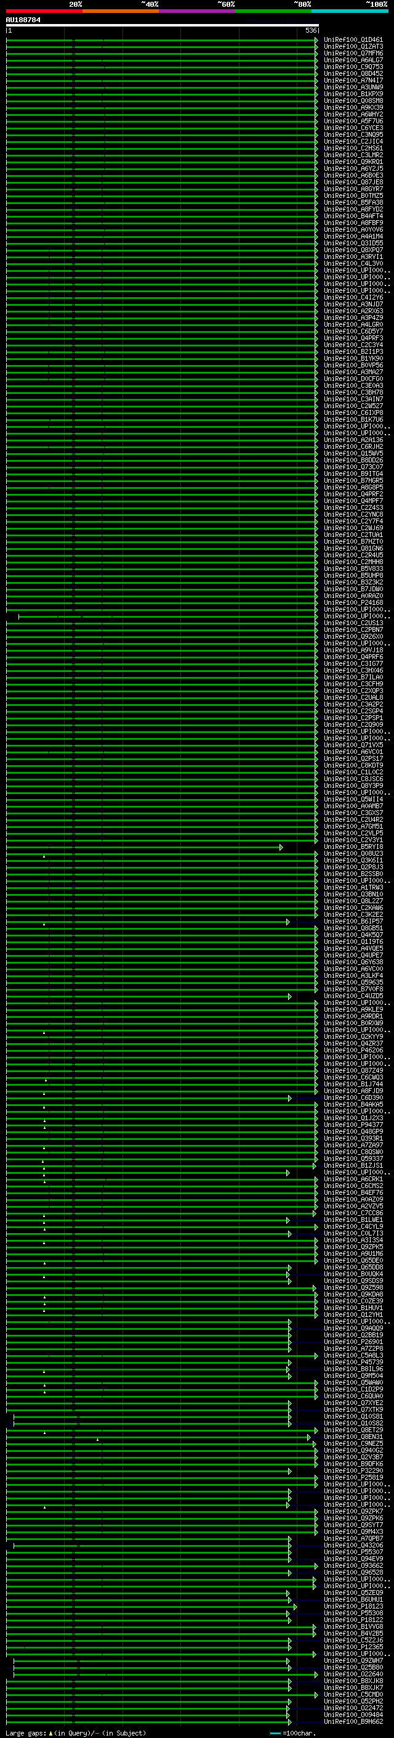
Task: Click the white query sequence ruler bar
Action: tap(163, 25)
